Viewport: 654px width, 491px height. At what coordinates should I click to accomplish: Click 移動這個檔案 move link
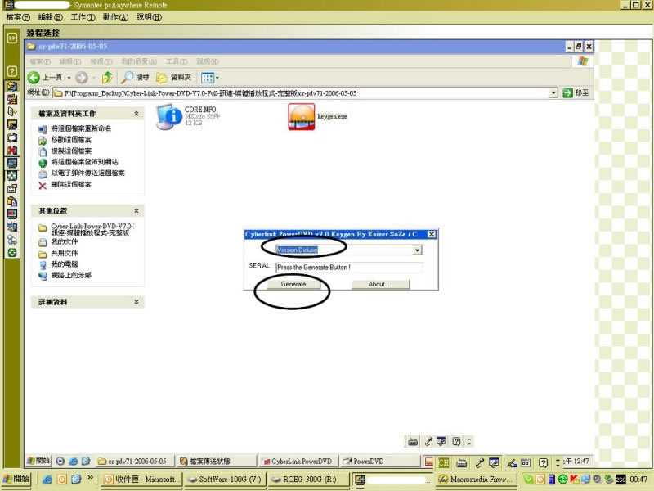coord(71,140)
